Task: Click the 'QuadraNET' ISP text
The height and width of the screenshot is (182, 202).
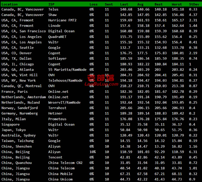Action: [57, 37]
